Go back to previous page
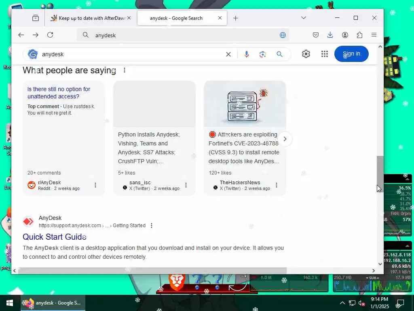The height and width of the screenshot is (311, 414). click(21, 35)
